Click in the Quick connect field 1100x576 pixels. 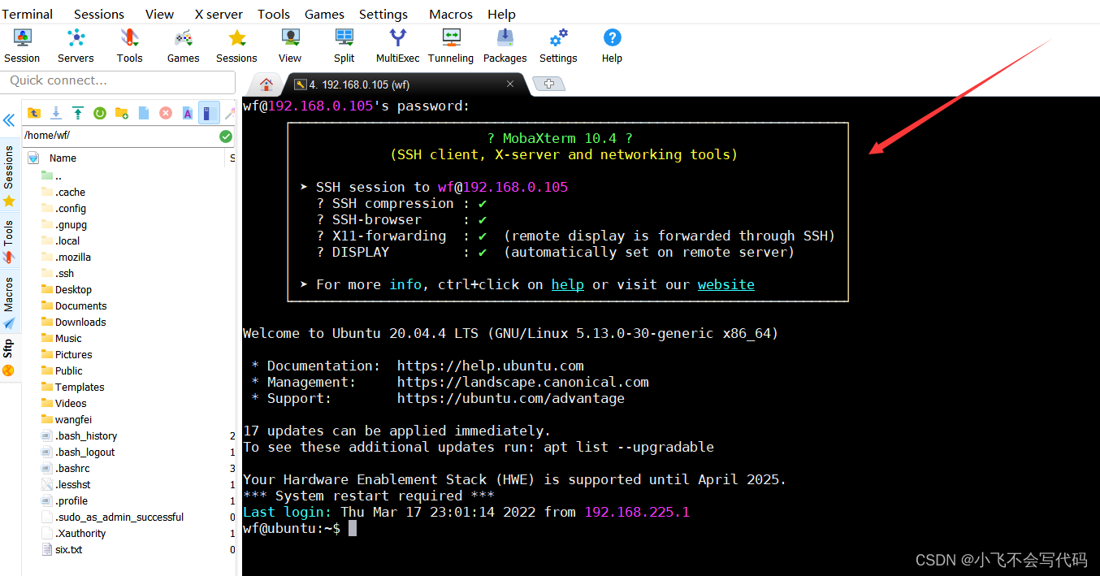(x=118, y=82)
